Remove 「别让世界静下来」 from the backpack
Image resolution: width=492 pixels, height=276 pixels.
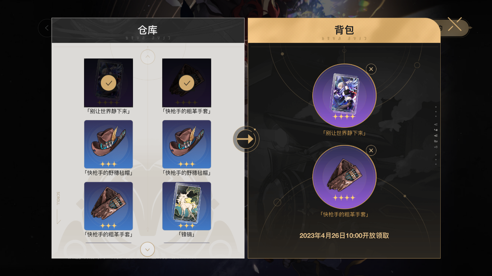click(371, 69)
